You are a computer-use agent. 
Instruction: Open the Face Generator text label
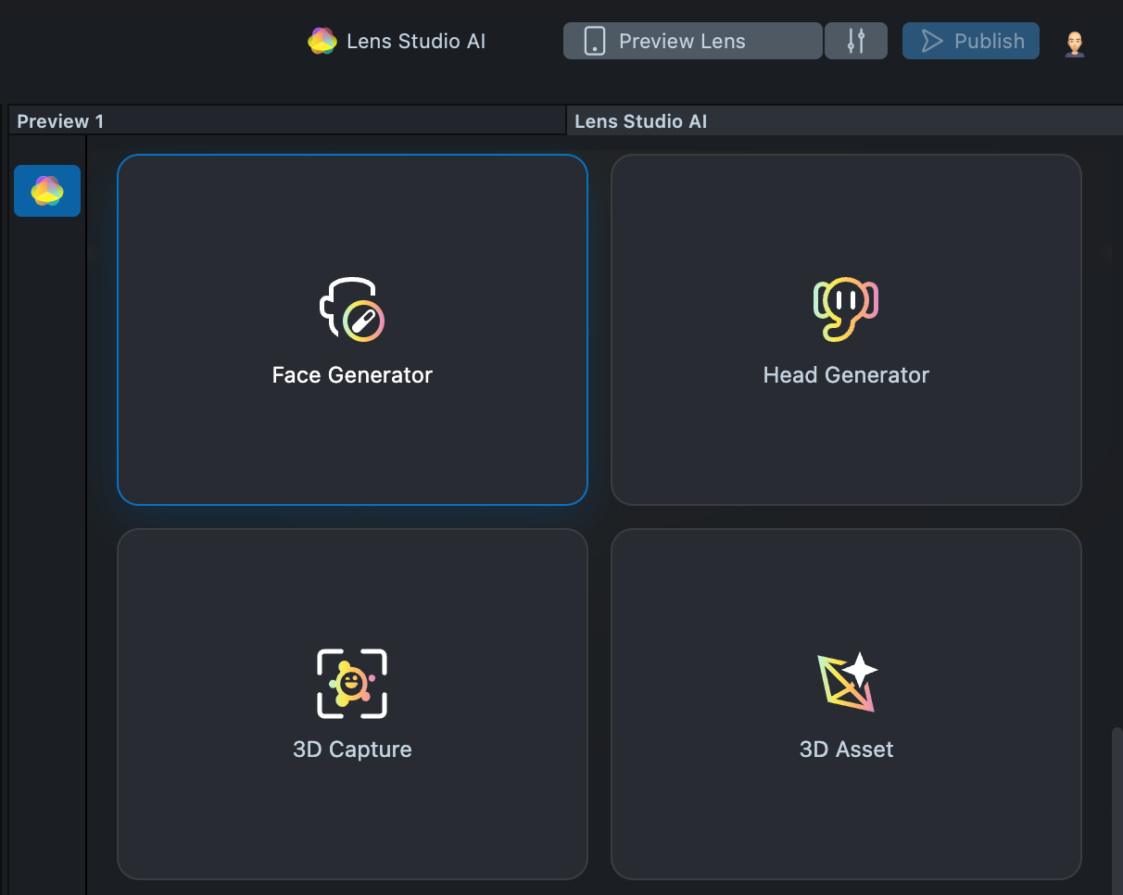(x=352, y=375)
